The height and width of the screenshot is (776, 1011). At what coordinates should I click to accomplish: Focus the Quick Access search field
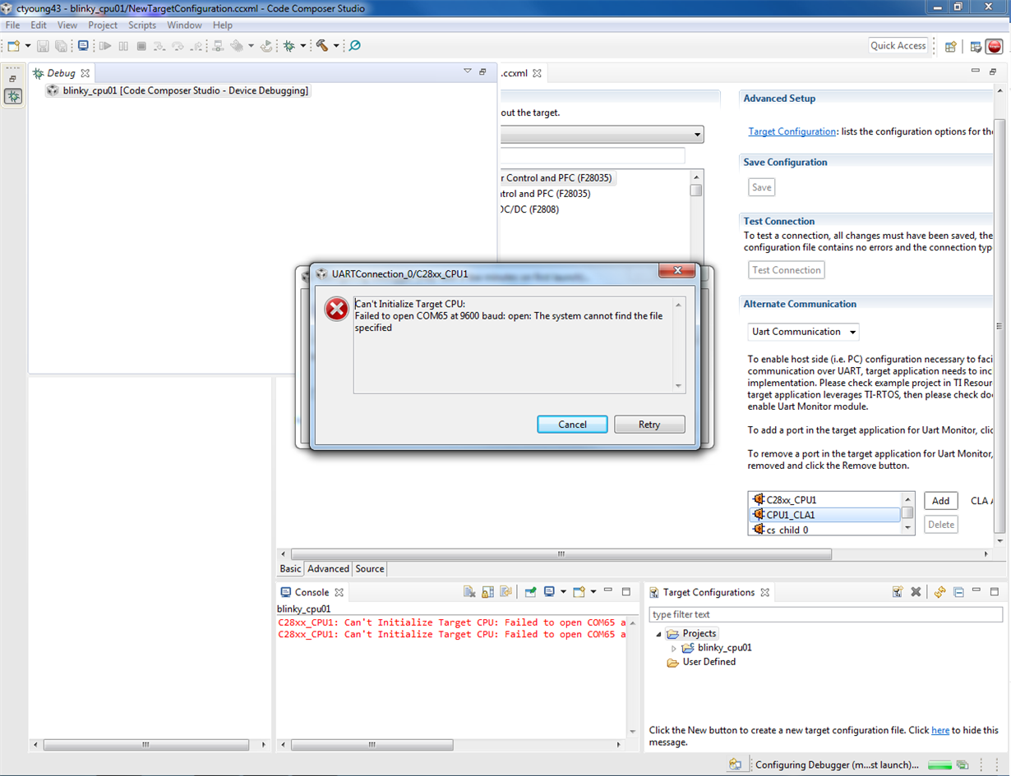(x=898, y=46)
